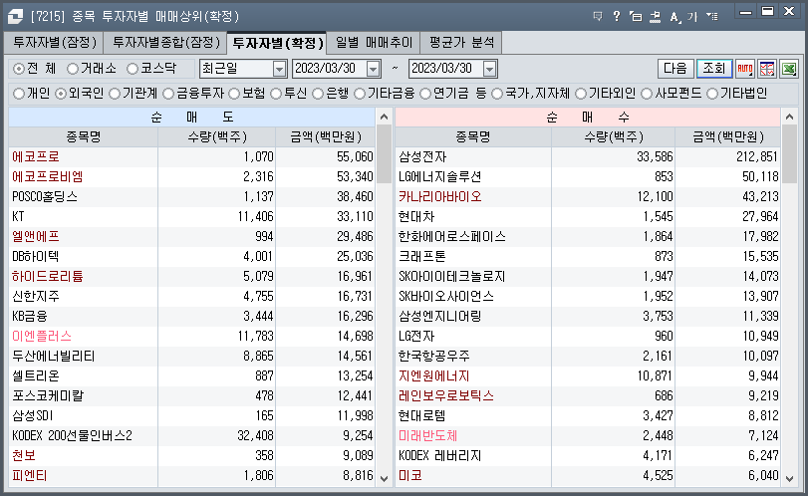The image size is (808, 496).
Task: Open the end date calendar dropdown
Action: [x=489, y=69]
